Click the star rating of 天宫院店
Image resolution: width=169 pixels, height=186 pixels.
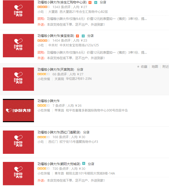pyautogui.click(x=43, y=74)
